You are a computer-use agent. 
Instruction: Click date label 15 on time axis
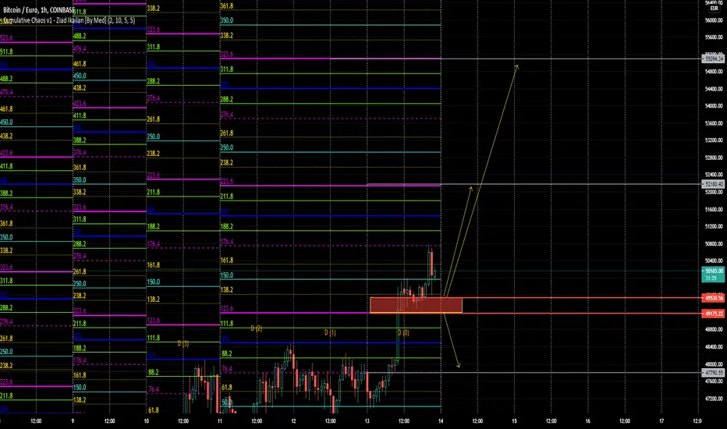tap(514, 421)
